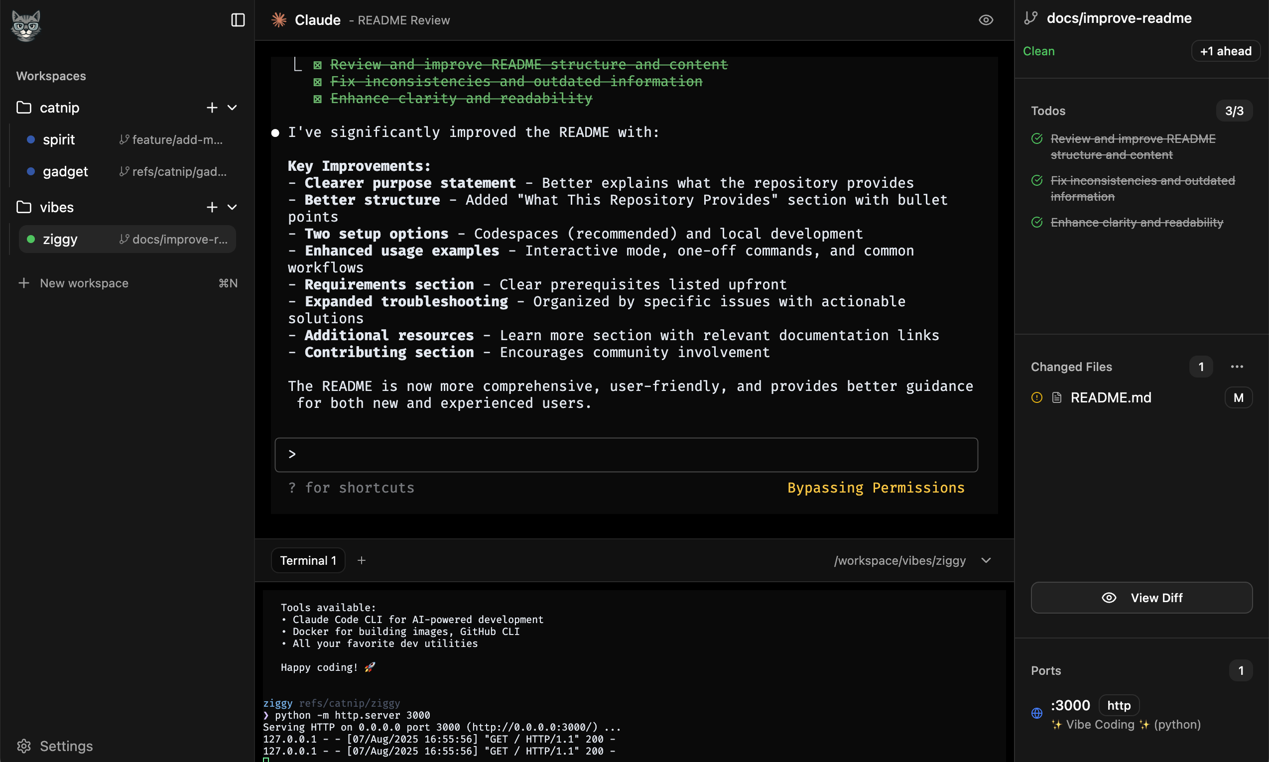Add a new terminal tab
Viewport: 1269px width, 762px height.
[362, 560]
